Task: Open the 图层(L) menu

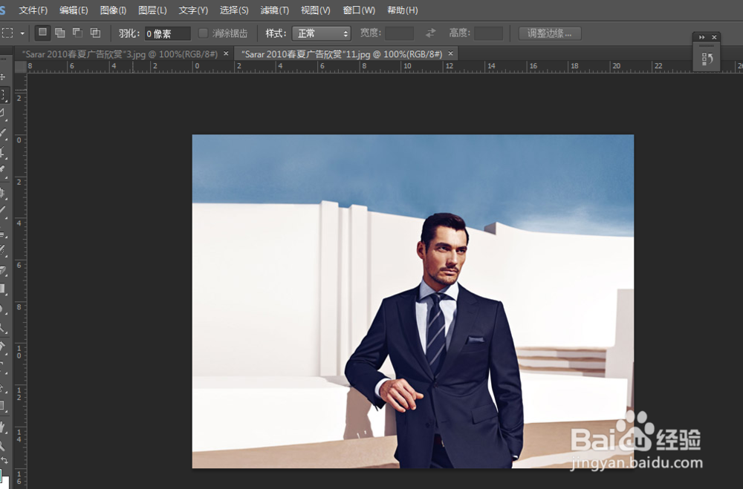Action: (152, 10)
